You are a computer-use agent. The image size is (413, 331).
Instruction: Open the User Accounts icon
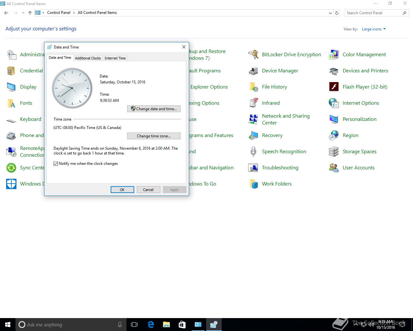point(334,168)
